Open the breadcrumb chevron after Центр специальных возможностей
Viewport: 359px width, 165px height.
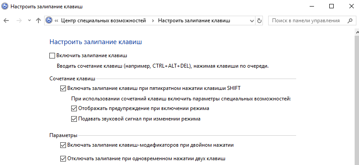(x=153, y=21)
